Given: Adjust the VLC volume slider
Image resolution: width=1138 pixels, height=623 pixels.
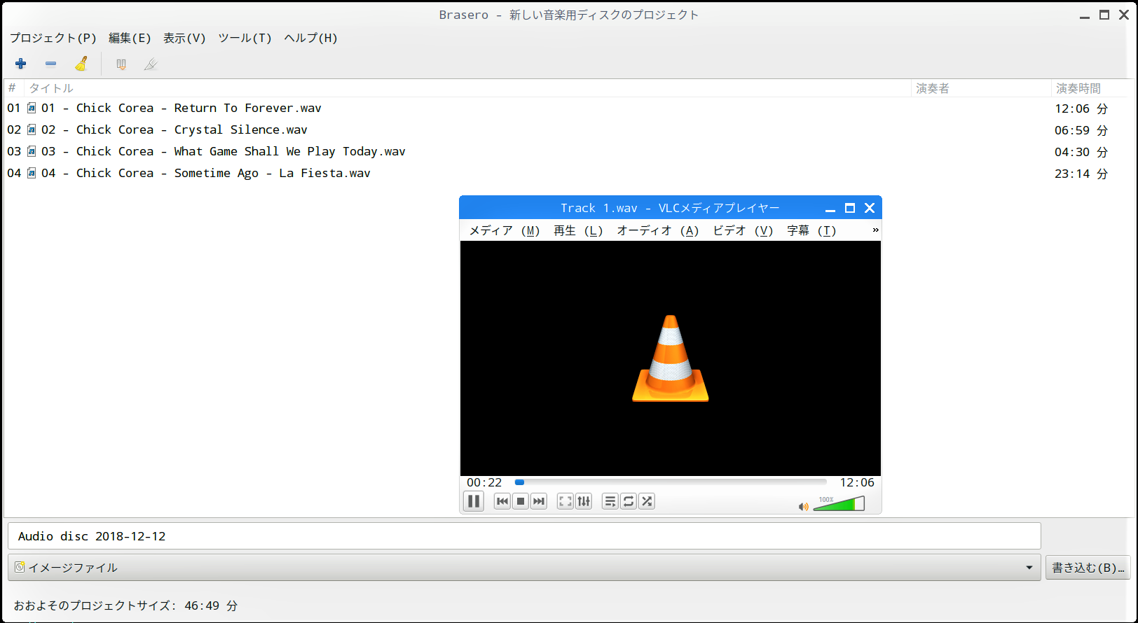Looking at the screenshot, I should pos(839,504).
